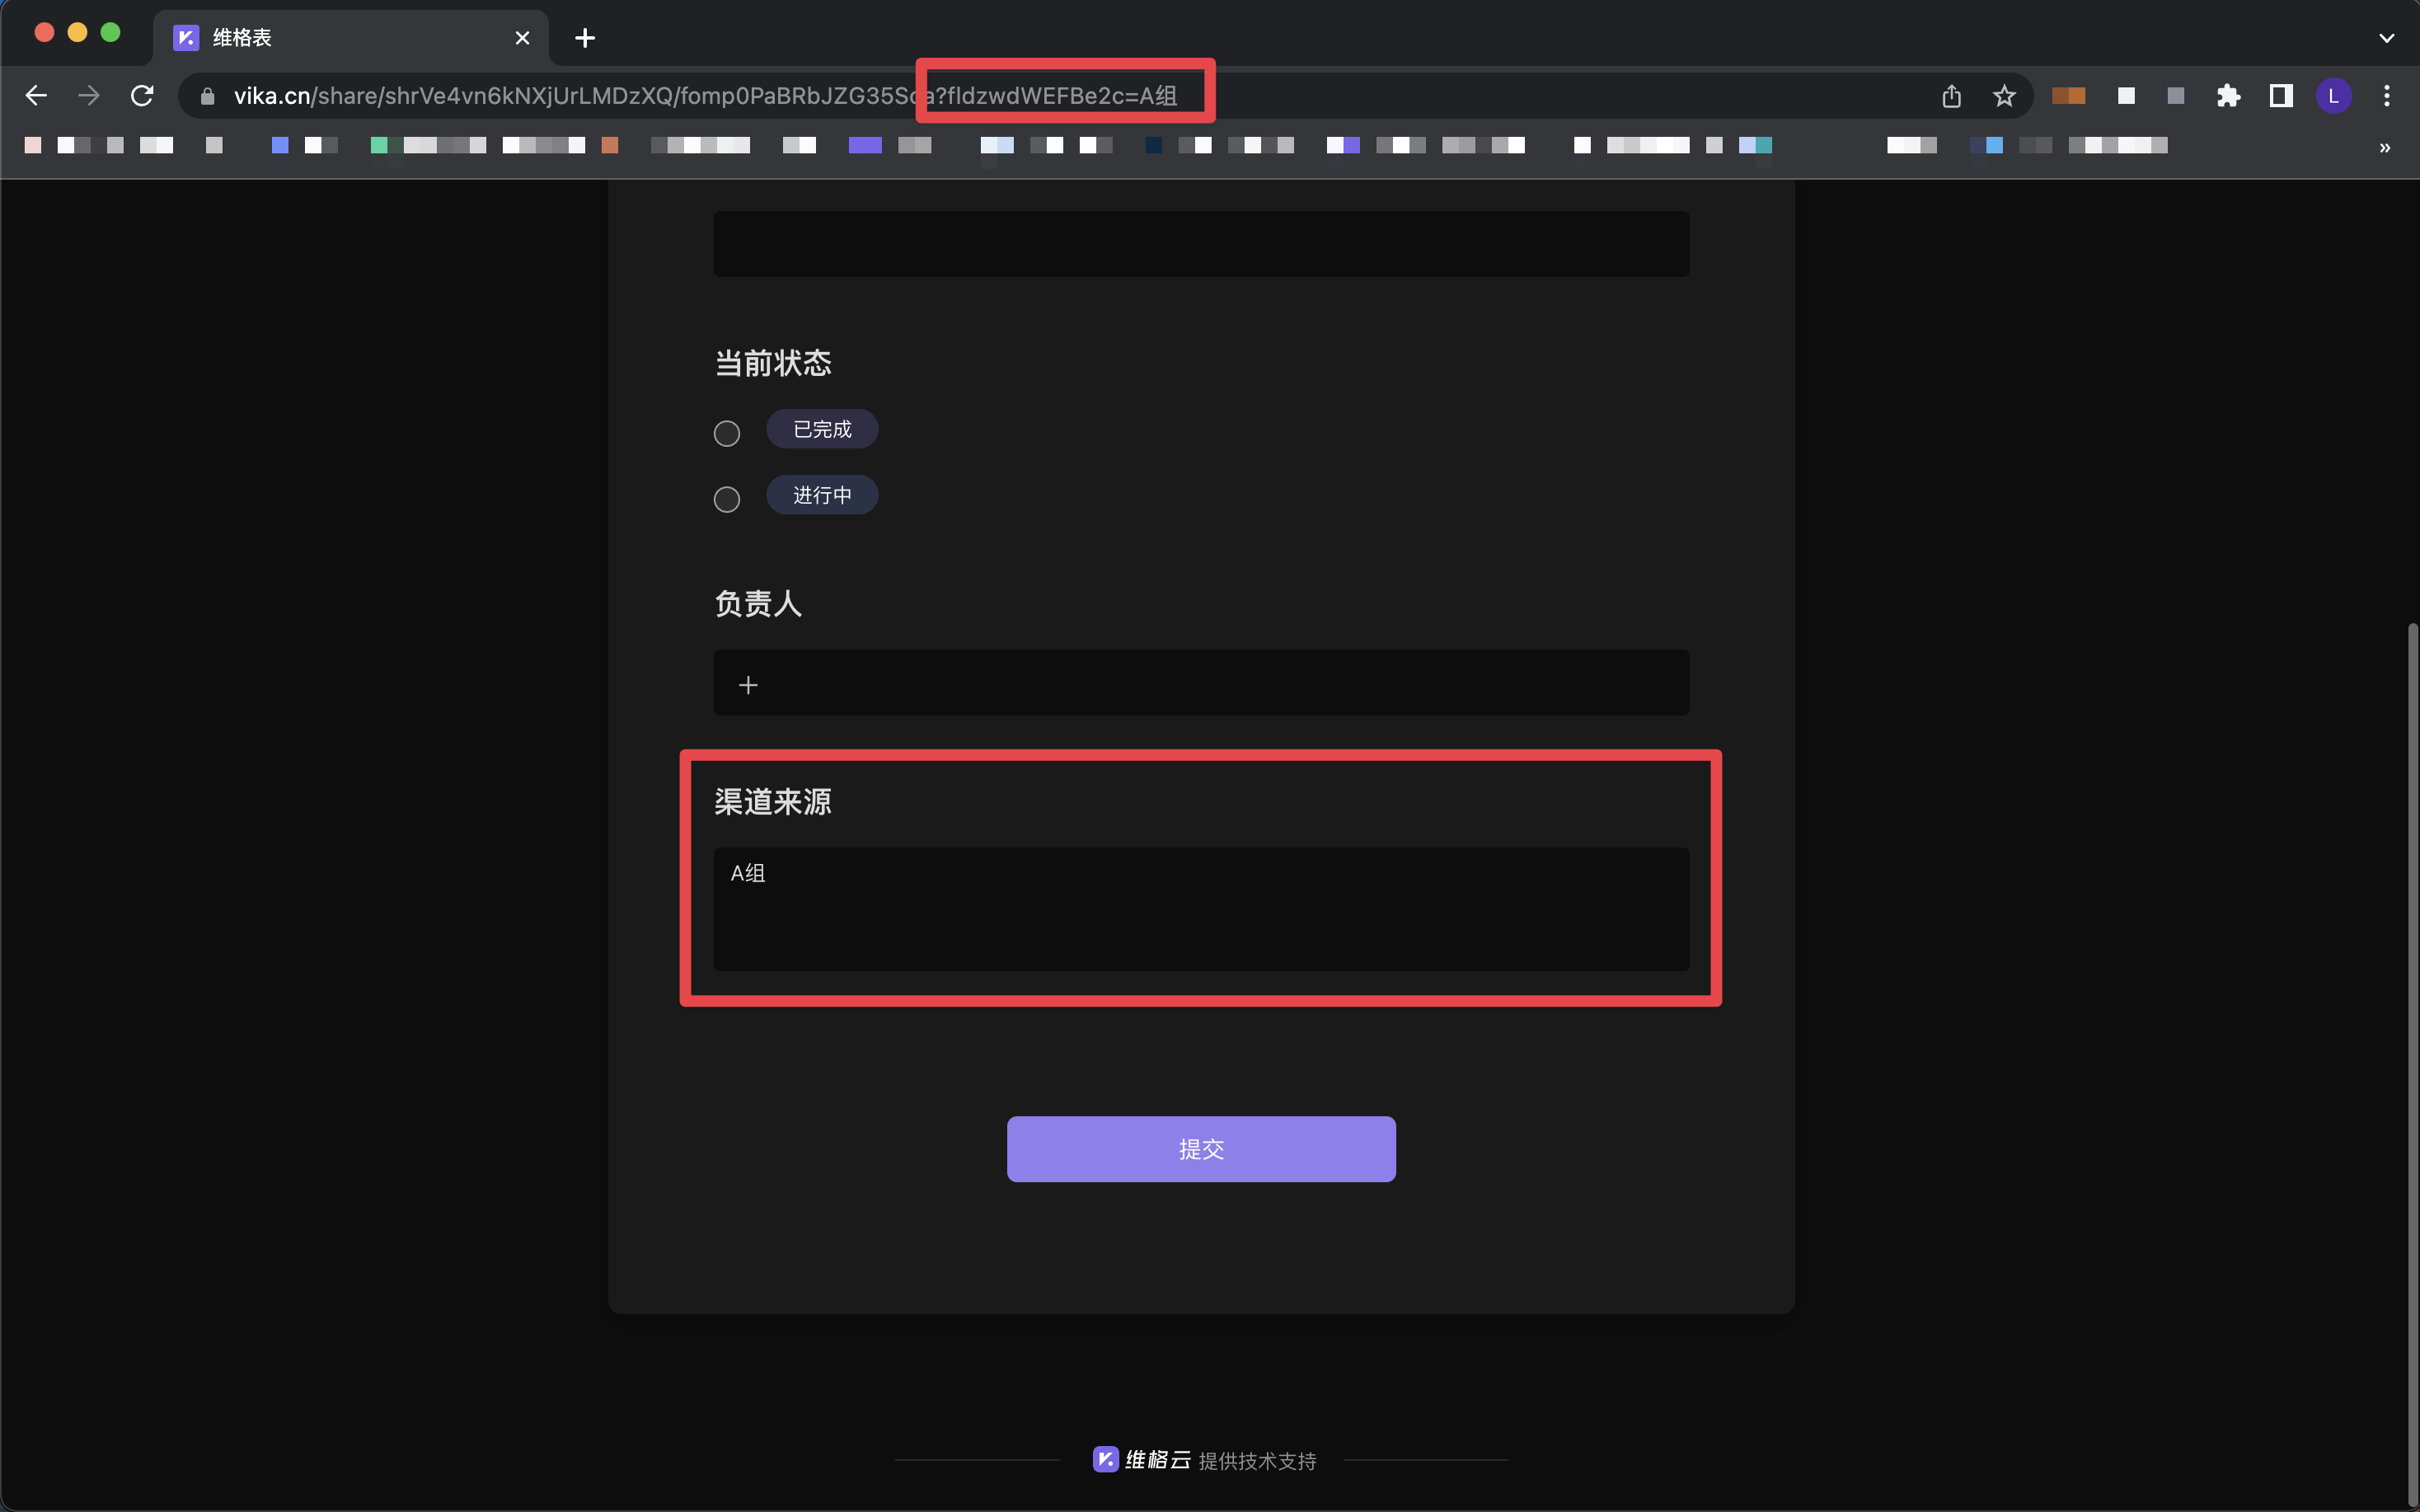Expand the hidden bookmarks chevron
This screenshot has height=1512, width=2420.
pyautogui.click(x=2384, y=148)
